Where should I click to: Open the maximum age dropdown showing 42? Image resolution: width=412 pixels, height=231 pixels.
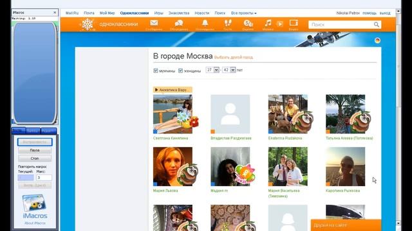point(229,70)
